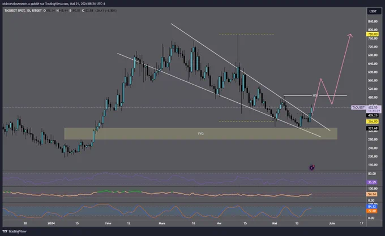
Task: Click the 240.00 price axis label
Action: click(373, 148)
